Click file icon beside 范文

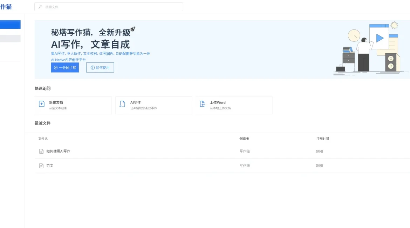point(41,166)
